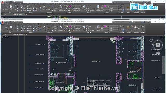This screenshot has width=166, height=93.
Task: Expand the Layers panel in the front window
Action: pos(70,32)
